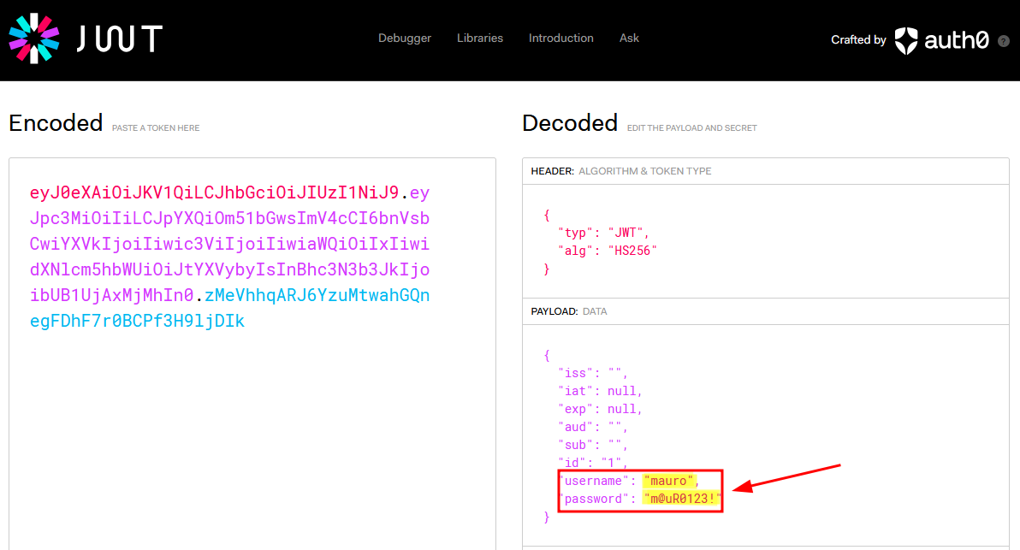Click the colorful JWT starburst logo icon

click(34, 38)
